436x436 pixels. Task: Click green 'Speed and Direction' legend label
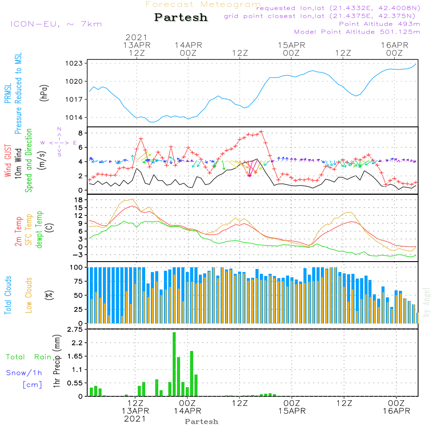click(x=28, y=160)
